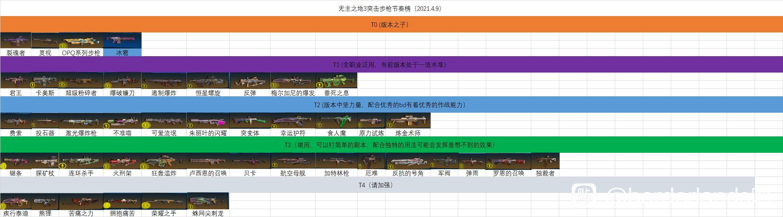Select the 卢西恩的召唤 name cell

click(208, 173)
